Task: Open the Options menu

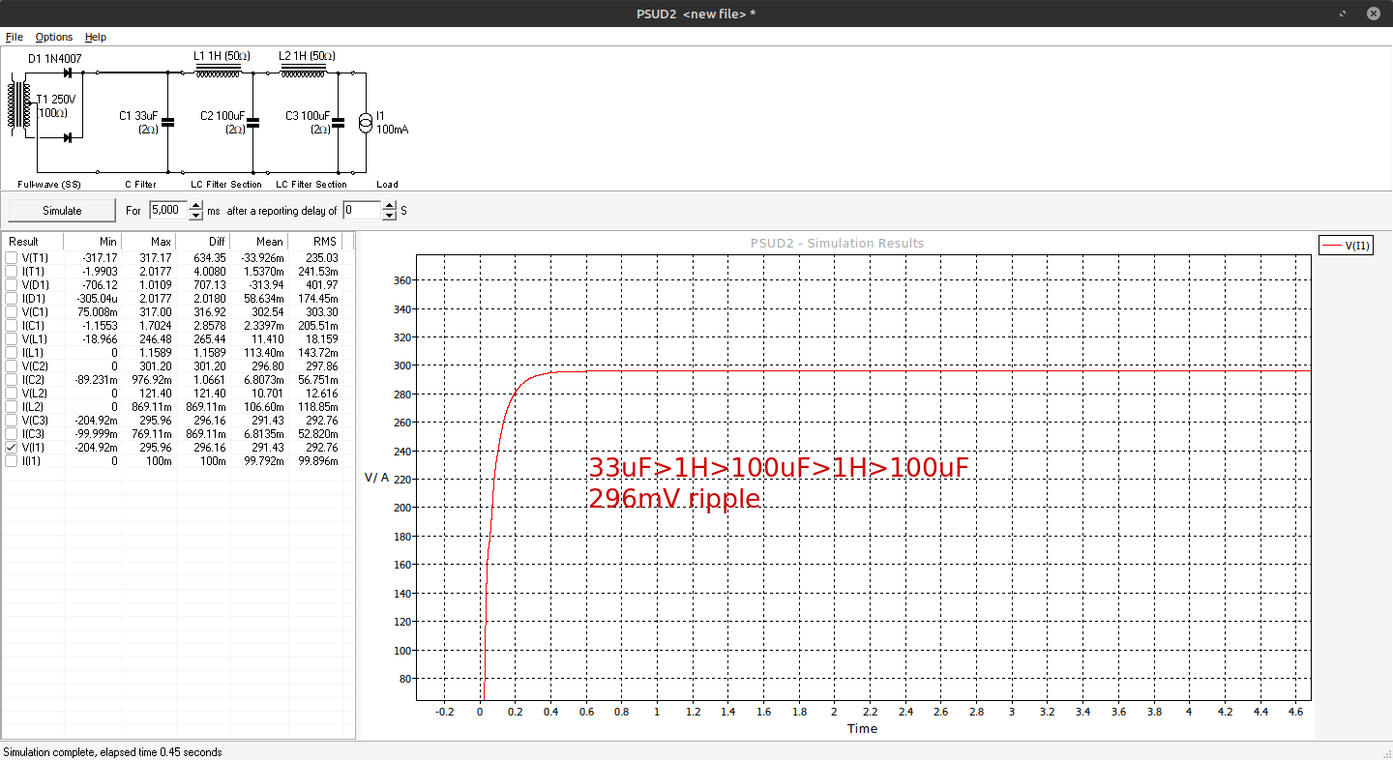Action: pos(54,37)
